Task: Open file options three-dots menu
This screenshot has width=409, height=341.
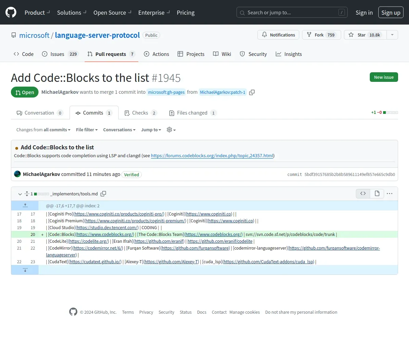Action: tap(390, 193)
